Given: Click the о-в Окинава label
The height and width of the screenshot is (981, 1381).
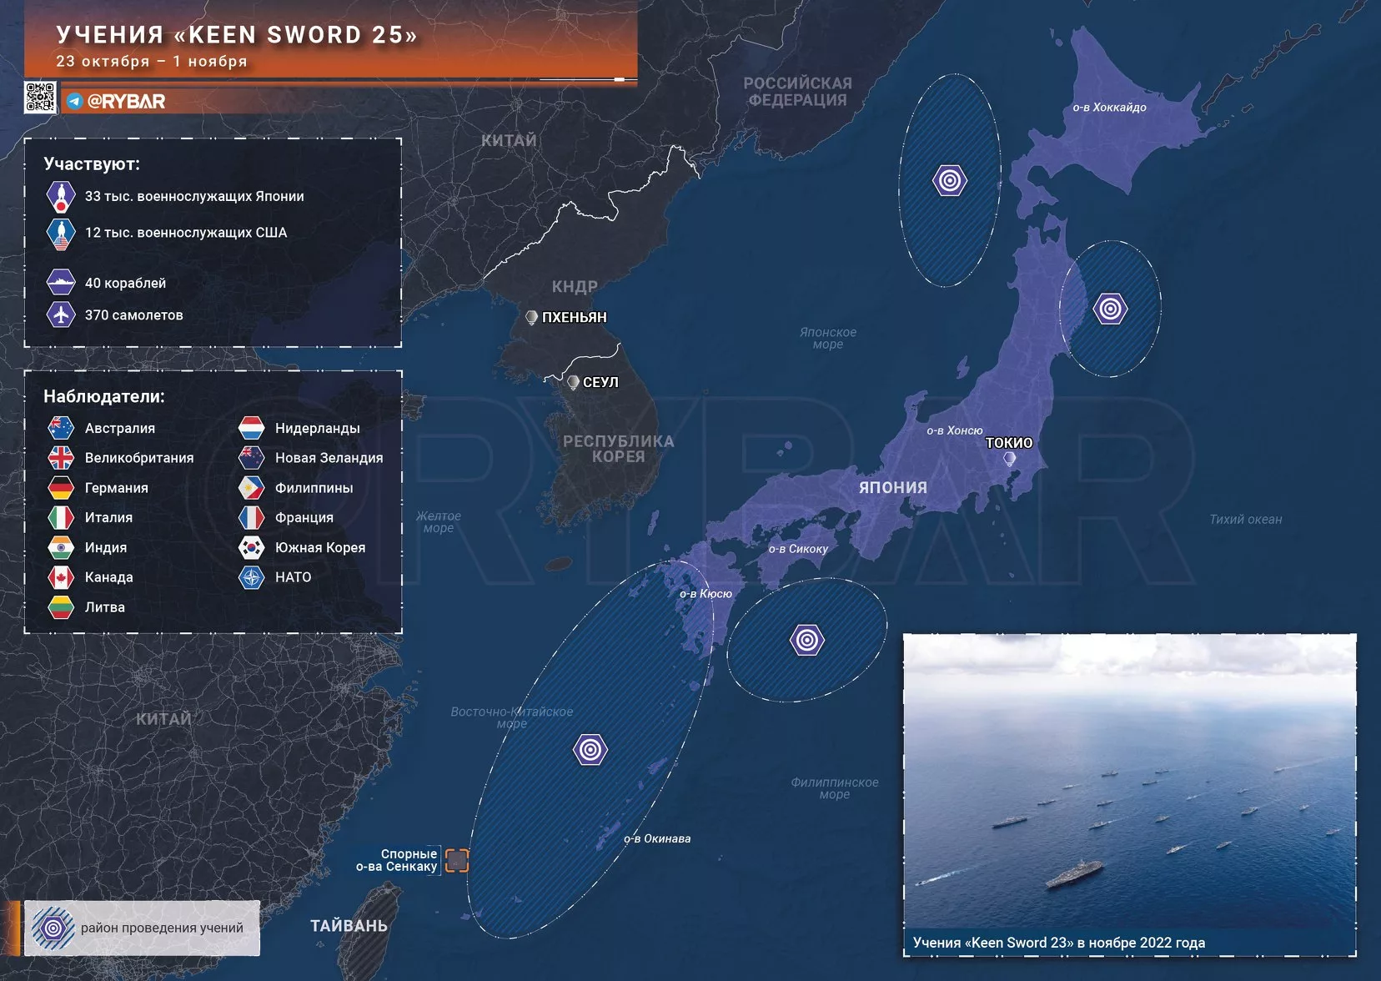Looking at the screenshot, I should pos(657,839).
